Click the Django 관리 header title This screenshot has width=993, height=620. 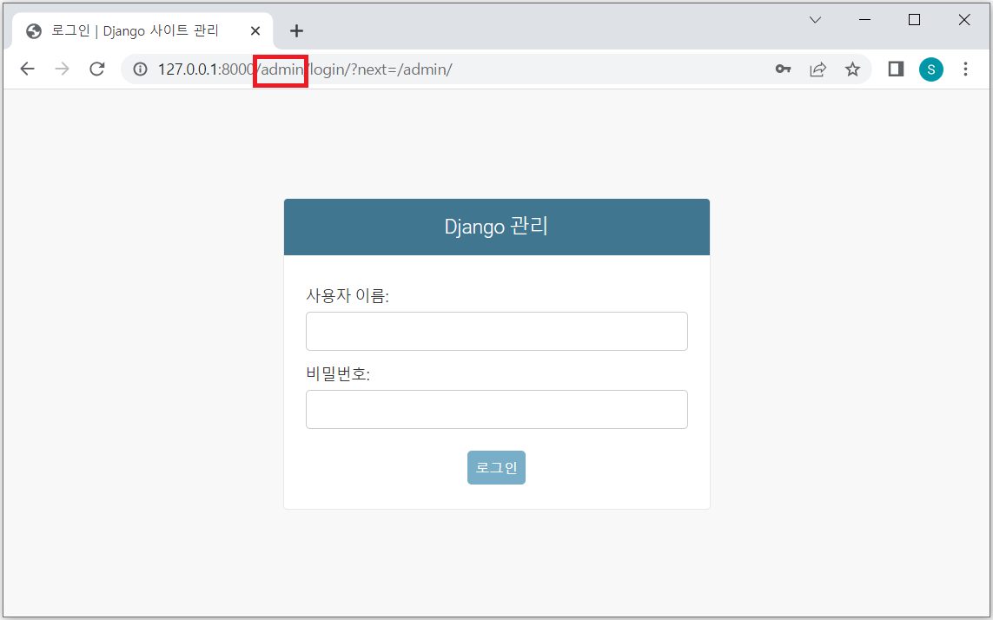pyautogui.click(x=497, y=227)
